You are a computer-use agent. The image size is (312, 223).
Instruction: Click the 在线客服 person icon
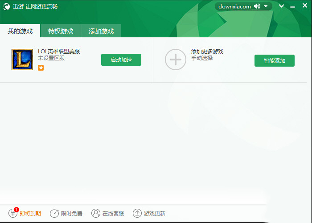coord(96,213)
